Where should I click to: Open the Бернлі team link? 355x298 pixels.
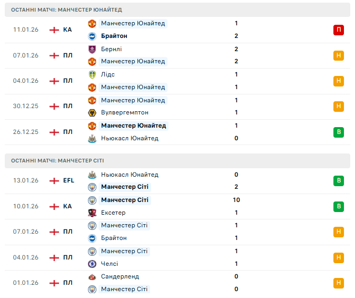[x=111, y=49]
